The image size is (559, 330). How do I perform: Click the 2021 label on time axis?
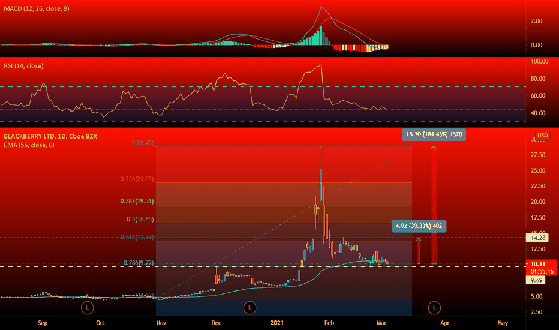coord(277,323)
